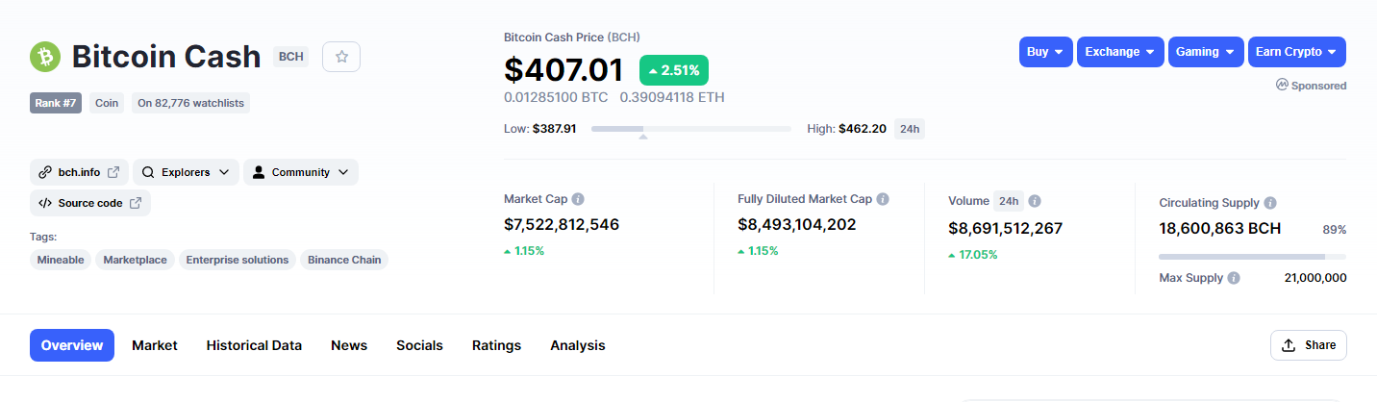This screenshot has width=1377, height=402.
Task: Click the Share button
Action: coord(1309,345)
